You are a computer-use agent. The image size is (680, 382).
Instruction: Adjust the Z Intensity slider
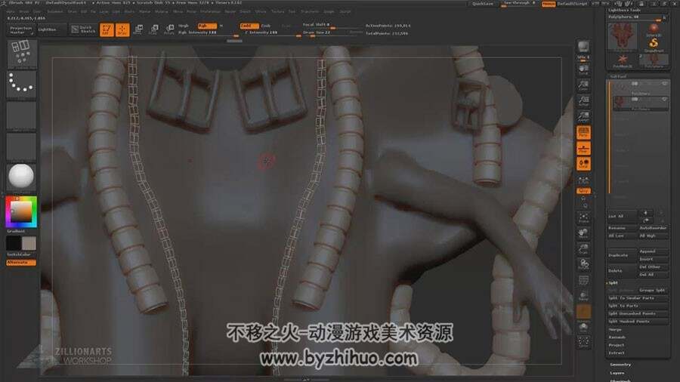click(x=271, y=32)
